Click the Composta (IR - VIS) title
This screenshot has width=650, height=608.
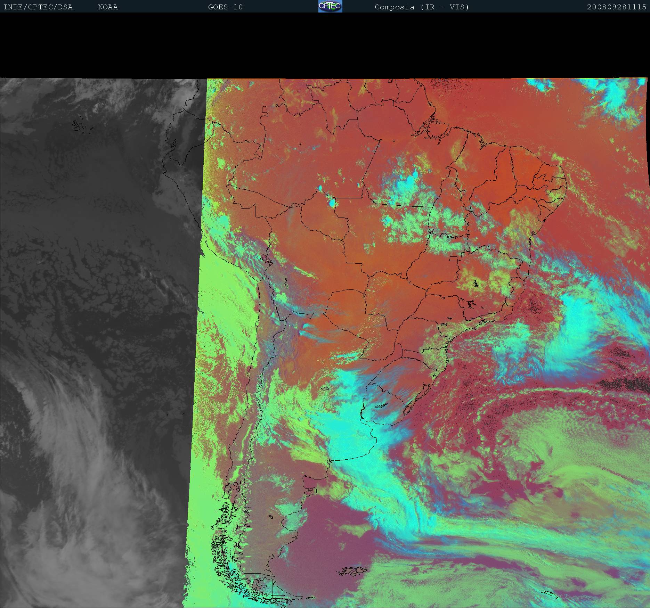pyautogui.click(x=422, y=7)
